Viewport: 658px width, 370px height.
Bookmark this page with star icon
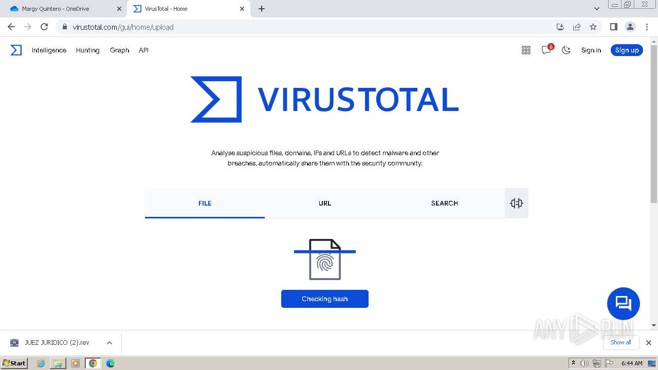pos(593,27)
